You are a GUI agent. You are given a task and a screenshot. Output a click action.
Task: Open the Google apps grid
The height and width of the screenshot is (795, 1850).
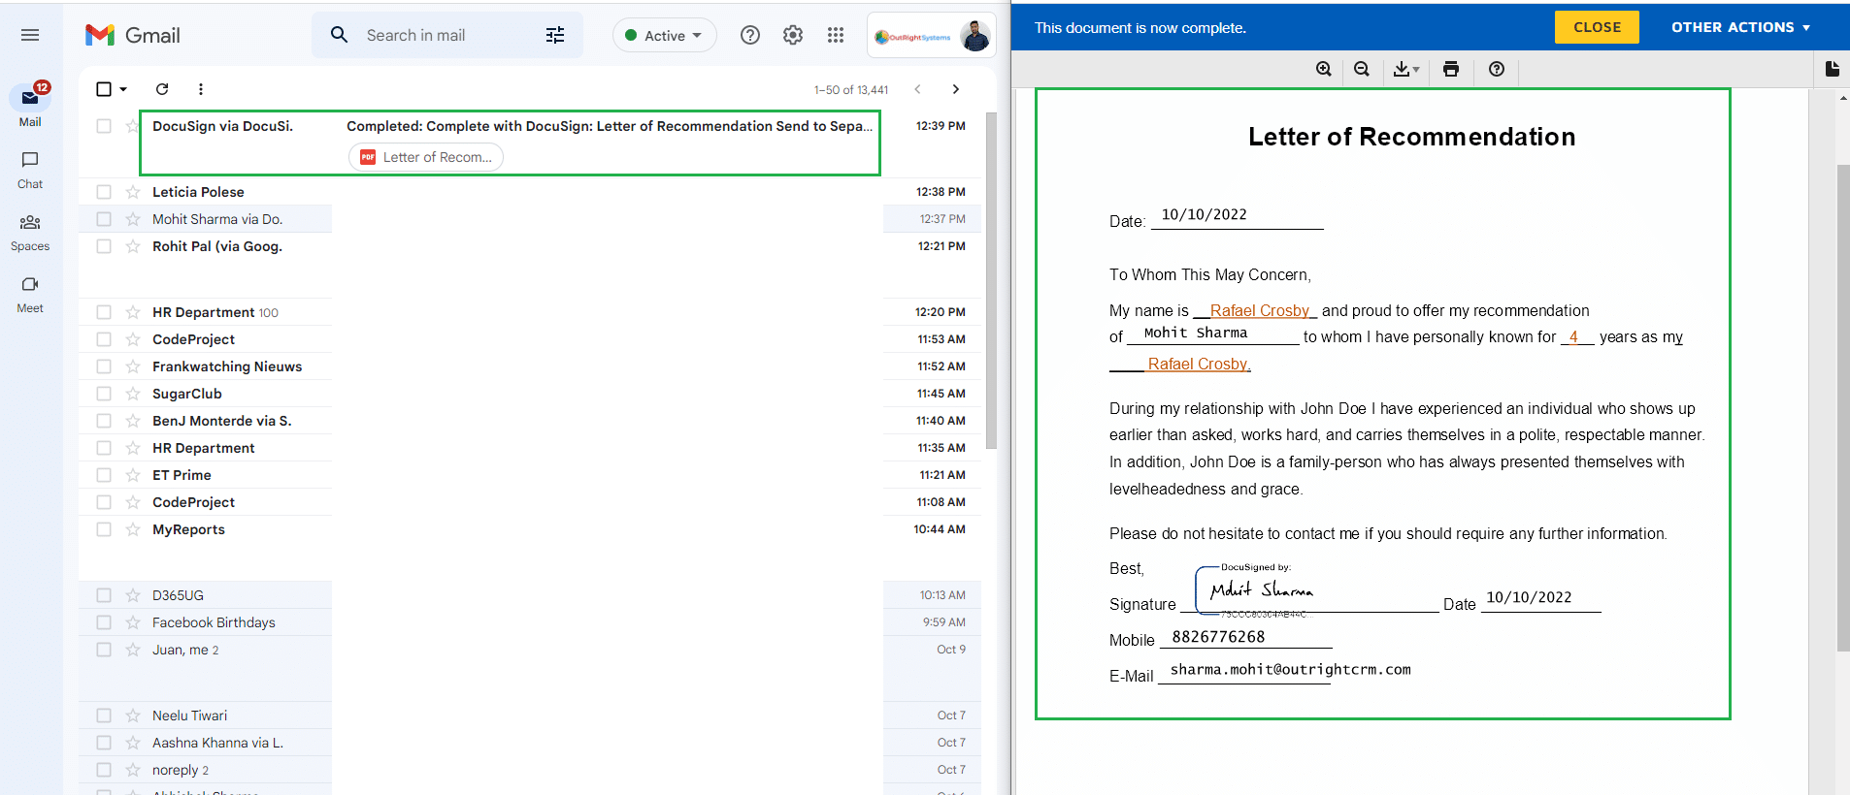tap(836, 35)
